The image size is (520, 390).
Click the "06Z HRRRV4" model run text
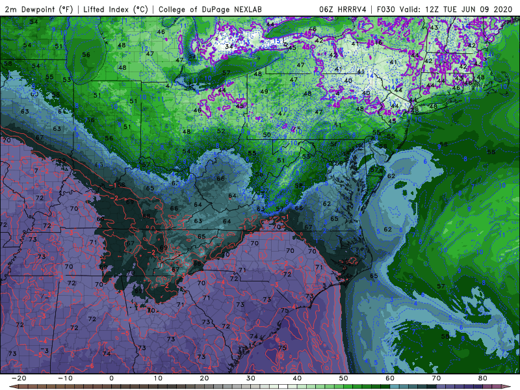point(343,10)
